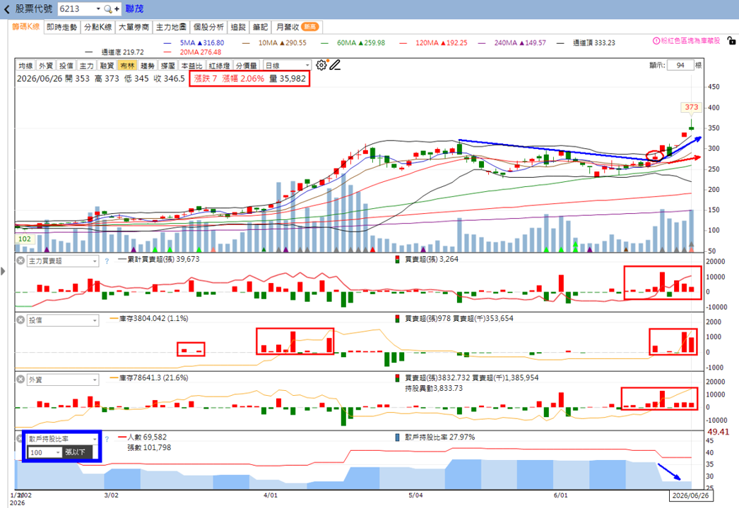
Task: Open help question mark beside 主力買賣超
Action: [x=107, y=261]
